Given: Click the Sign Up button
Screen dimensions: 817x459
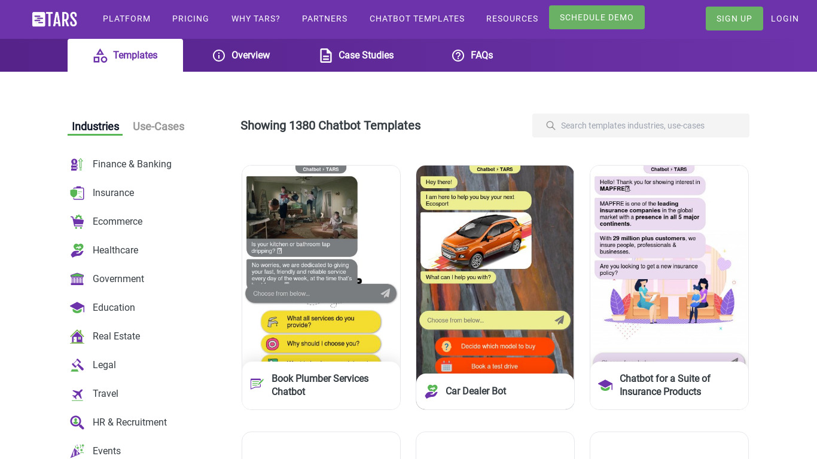Looking at the screenshot, I should point(734,19).
